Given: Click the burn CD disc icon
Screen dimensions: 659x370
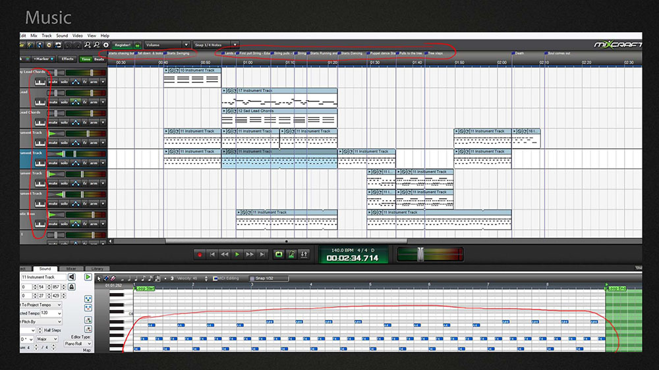Looking at the screenshot, I should pos(49,45).
